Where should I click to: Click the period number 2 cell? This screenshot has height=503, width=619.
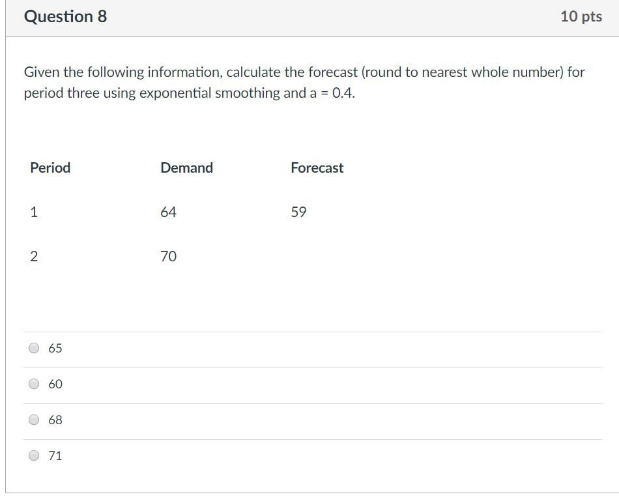tap(34, 257)
